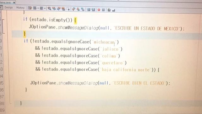This screenshot has width=202, height=114.
Task: Click the closing brace on line 88
Action: point(21,103)
